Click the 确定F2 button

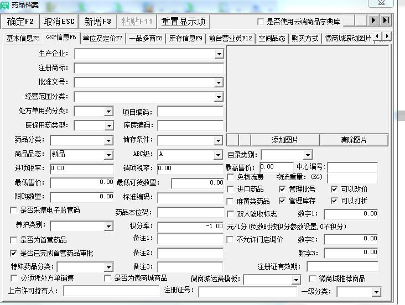point(21,22)
